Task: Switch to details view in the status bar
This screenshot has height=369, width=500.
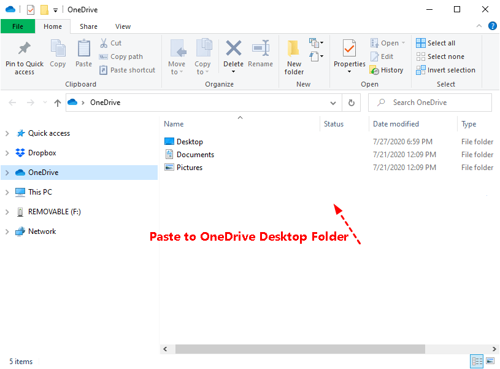Action: (477, 361)
